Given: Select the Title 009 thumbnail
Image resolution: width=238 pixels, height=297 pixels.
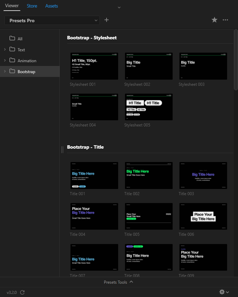Looking at the screenshot, I should (x=203, y=257).
